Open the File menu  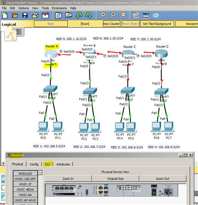pos(4,8)
